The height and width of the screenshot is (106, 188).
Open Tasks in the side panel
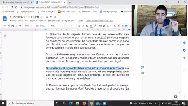click(184, 42)
